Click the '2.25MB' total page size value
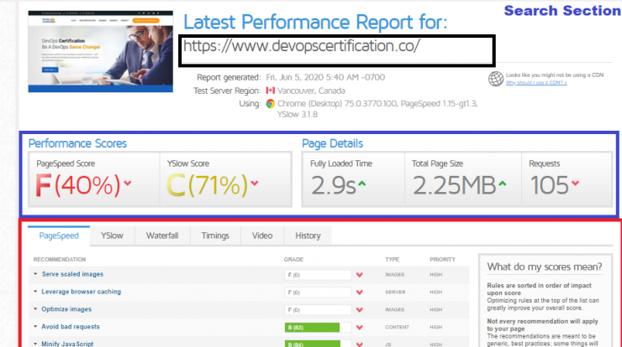The width and height of the screenshot is (622, 347). tap(454, 185)
